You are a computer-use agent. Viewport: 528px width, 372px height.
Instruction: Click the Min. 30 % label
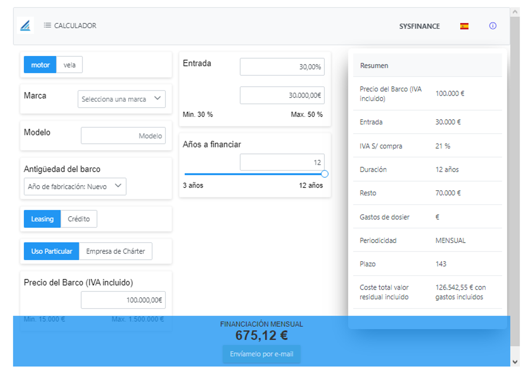[198, 114]
